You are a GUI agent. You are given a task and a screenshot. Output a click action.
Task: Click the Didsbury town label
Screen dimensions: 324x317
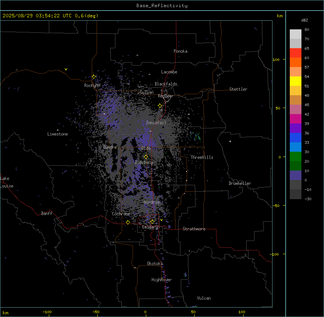[144, 162]
